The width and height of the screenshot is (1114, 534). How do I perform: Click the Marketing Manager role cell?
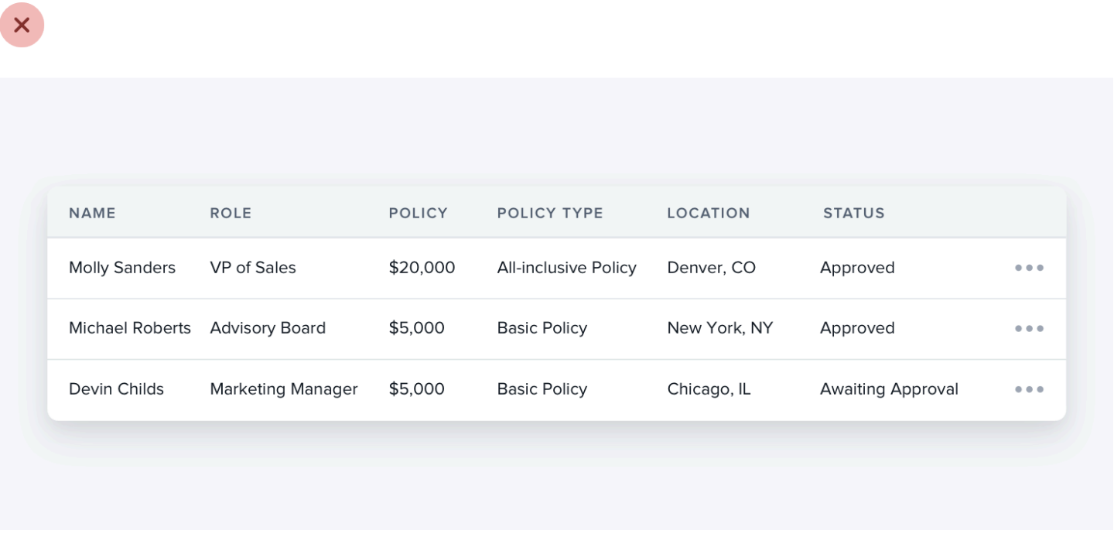click(x=283, y=389)
